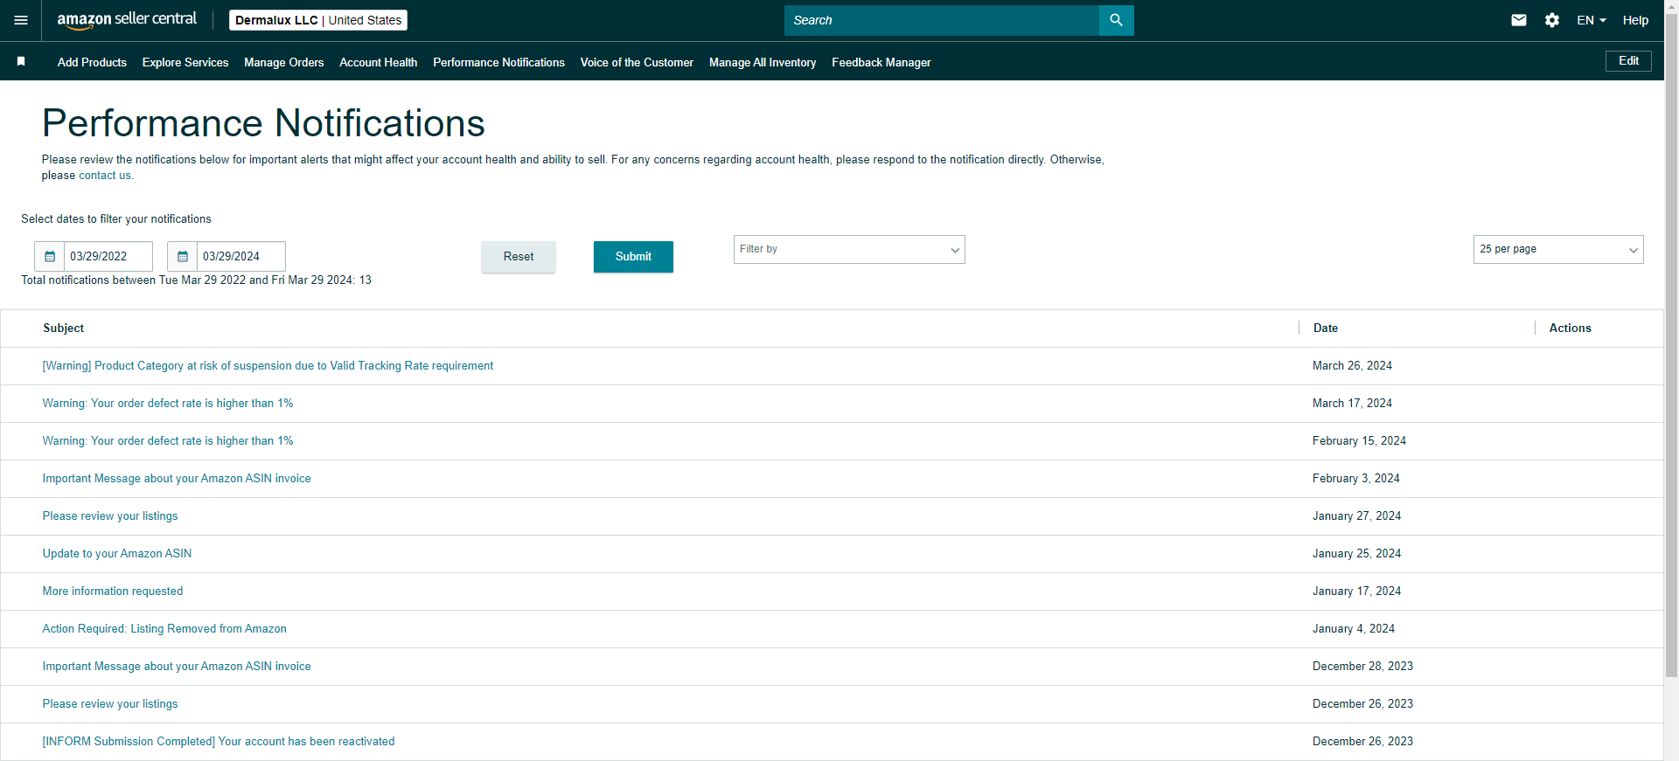The image size is (1679, 761).
Task: Open the January 27 Please review your listings
Action: coord(110,516)
